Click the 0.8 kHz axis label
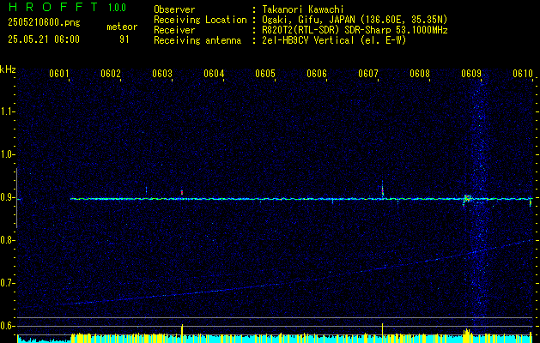Screen dimensions: 540x343 (x=7, y=240)
